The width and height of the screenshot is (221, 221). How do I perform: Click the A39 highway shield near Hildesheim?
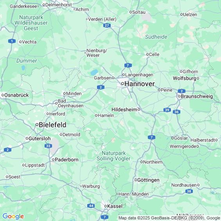click(167, 110)
